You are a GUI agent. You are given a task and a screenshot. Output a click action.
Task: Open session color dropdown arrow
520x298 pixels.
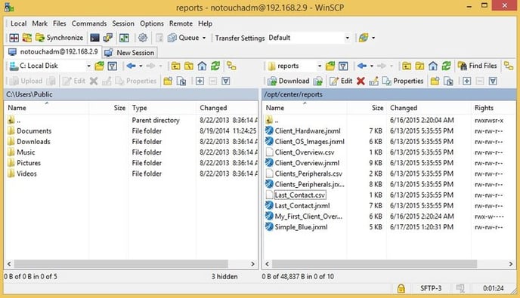click(x=373, y=38)
